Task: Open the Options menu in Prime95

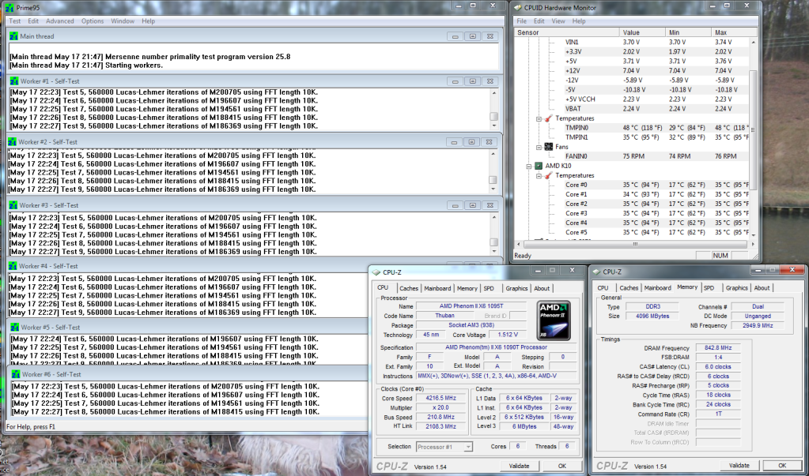Action: tap(93, 21)
